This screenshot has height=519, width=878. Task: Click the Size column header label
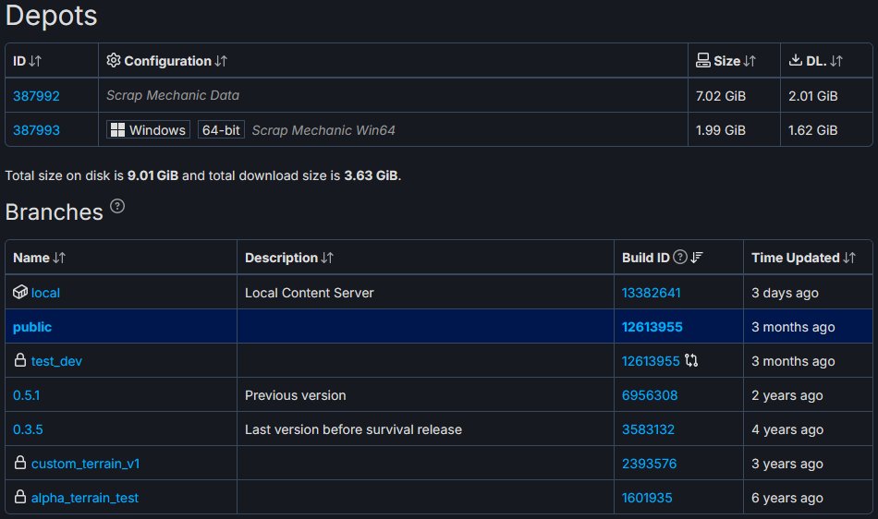[x=726, y=61]
